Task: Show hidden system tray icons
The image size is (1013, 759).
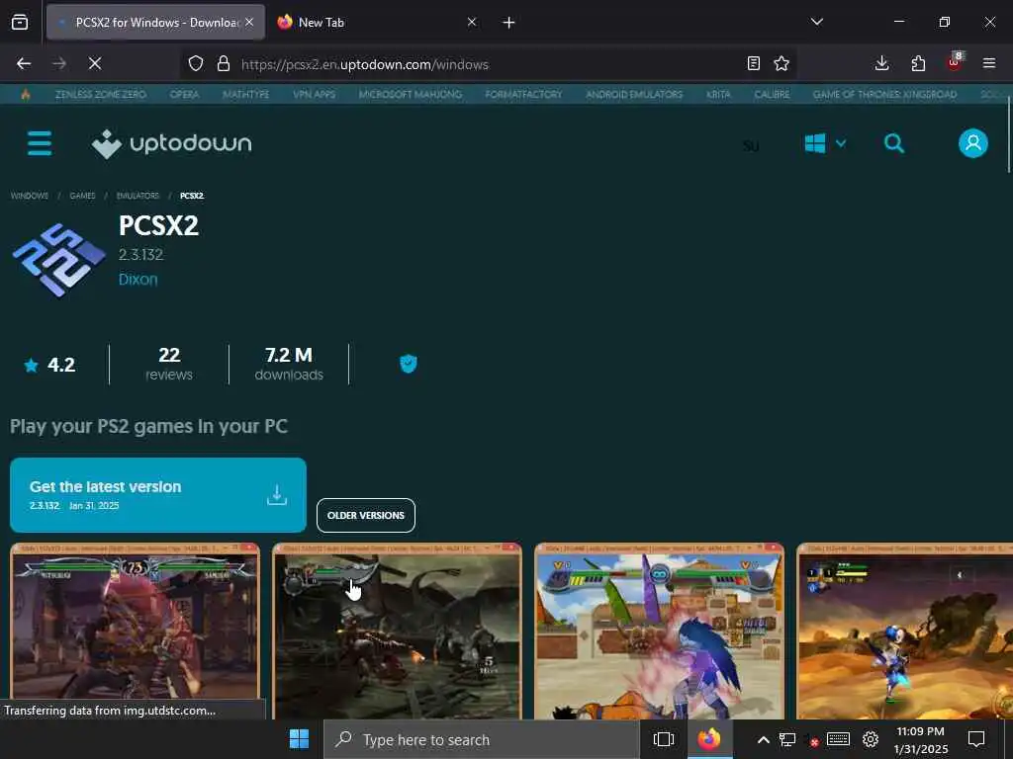Action: click(763, 739)
